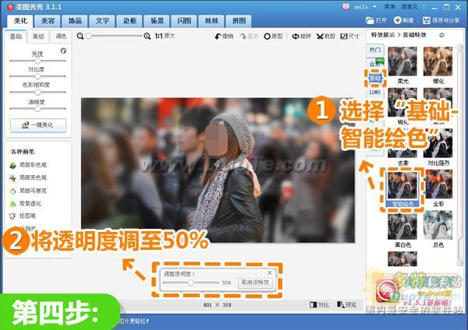
Task: Click the transparency slider at 50%
Action: (191, 282)
